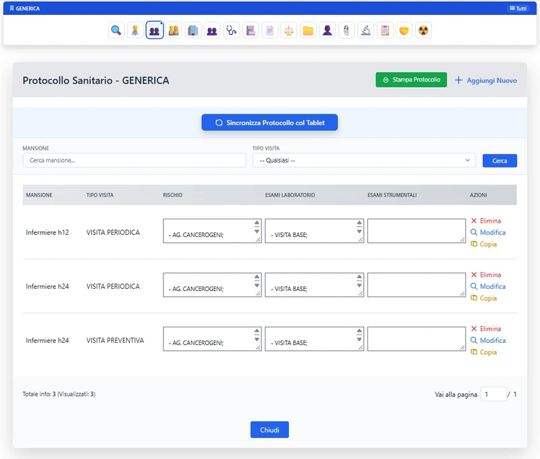Image resolution: width=540 pixels, height=459 pixels.
Task: Open the microscope icon
Action: (366, 30)
